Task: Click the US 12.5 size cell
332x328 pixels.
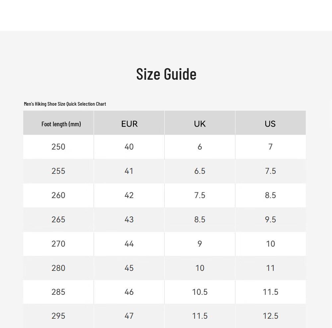Action: [270, 316]
